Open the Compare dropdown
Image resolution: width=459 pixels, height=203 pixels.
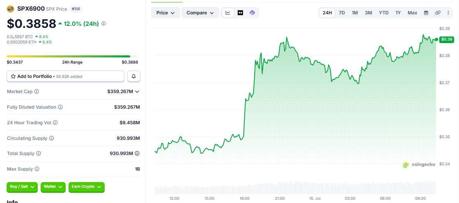[200, 13]
